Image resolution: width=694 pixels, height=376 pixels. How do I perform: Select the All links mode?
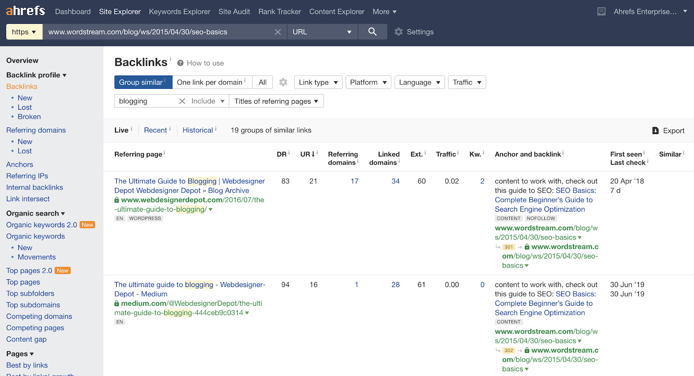coord(262,82)
